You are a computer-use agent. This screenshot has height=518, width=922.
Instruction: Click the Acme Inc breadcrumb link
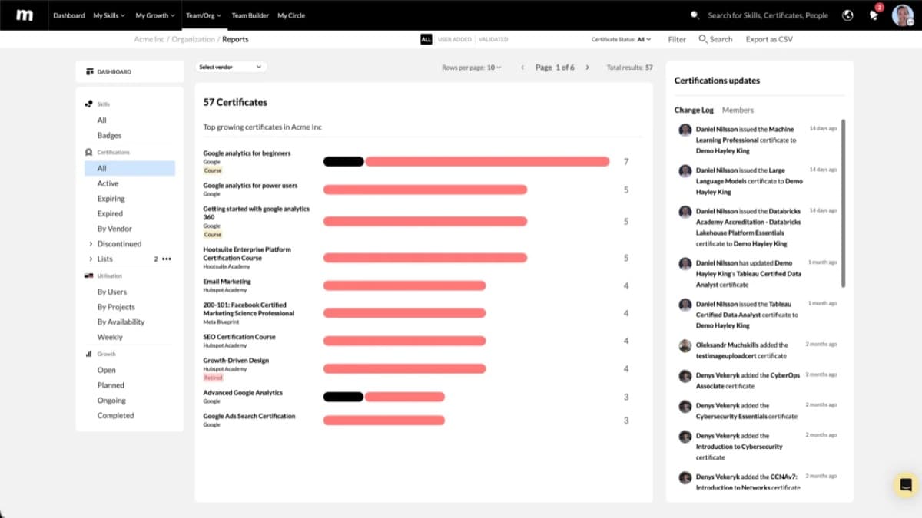coord(151,39)
